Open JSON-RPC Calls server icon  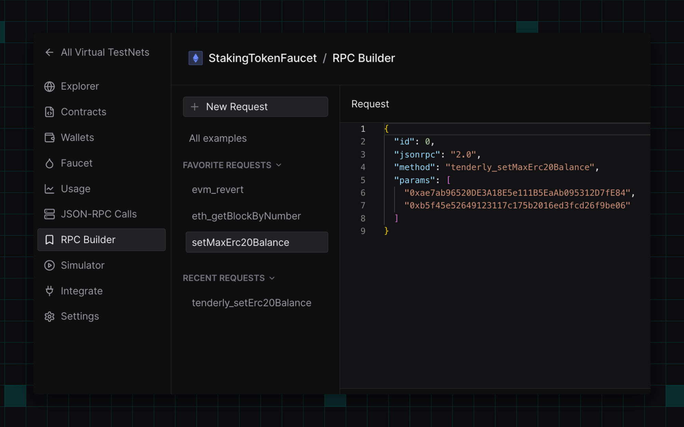coord(50,214)
